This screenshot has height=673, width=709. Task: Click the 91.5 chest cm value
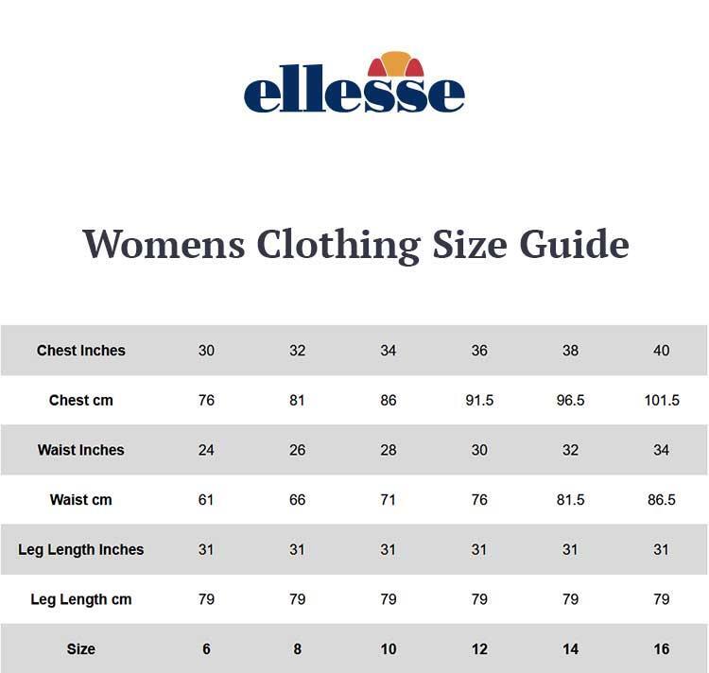point(479,400)
